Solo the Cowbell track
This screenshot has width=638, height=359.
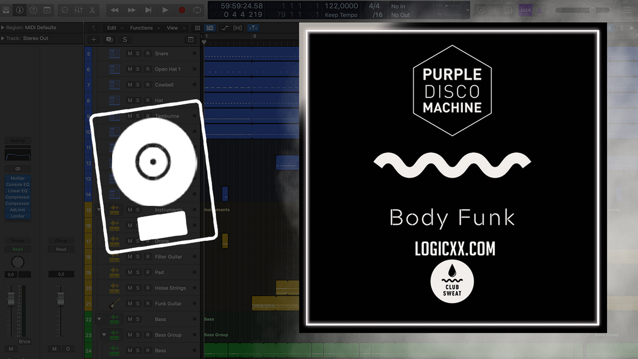pos(138,85)
